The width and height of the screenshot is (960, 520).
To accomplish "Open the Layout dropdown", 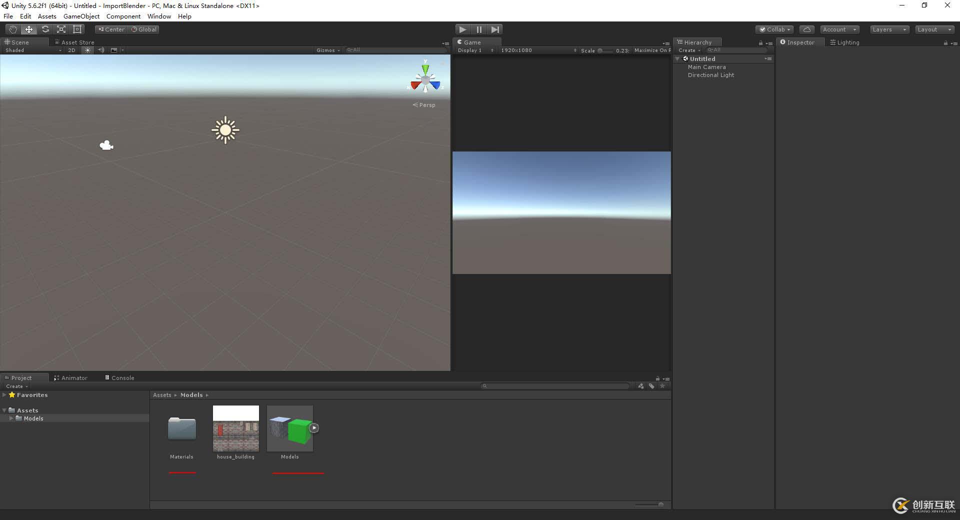I will click(934, 29).
